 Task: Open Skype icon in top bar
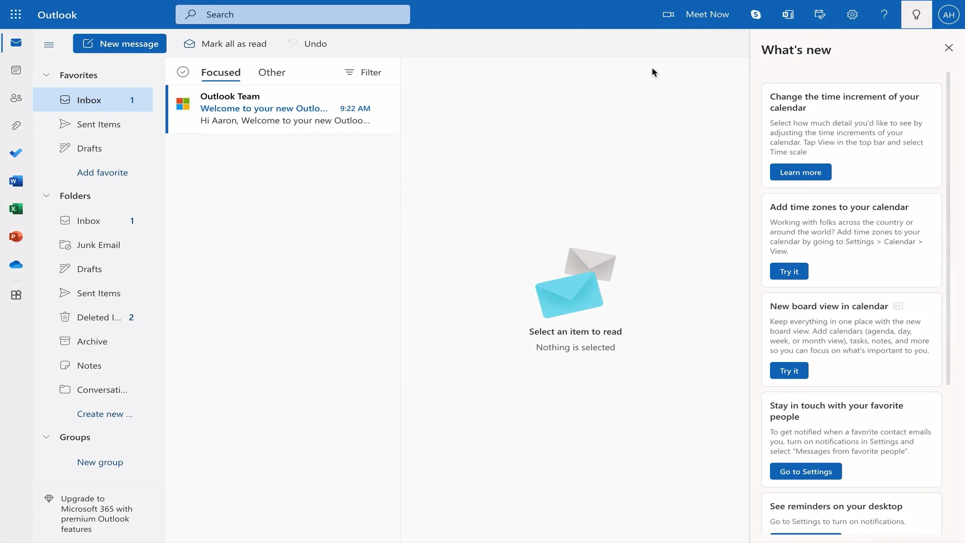pos(755,15)
